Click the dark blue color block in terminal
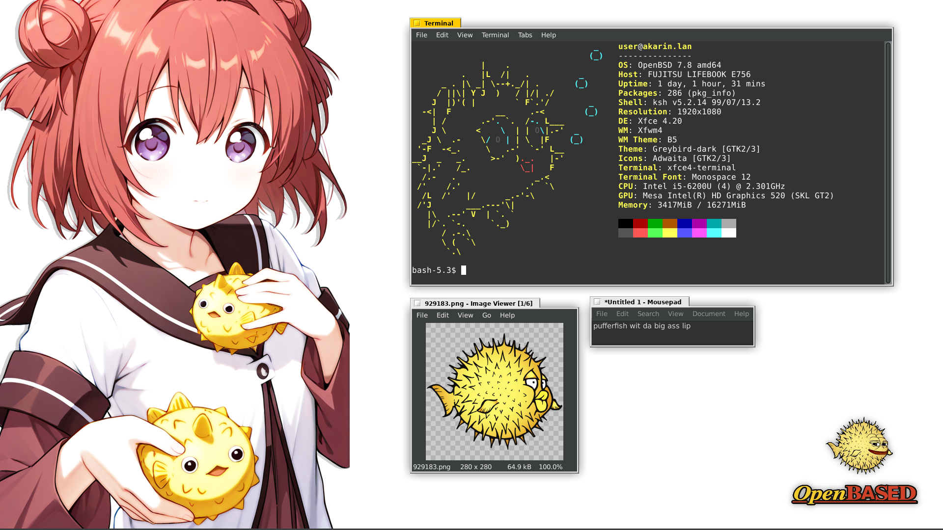Image resolution: width=943 pixels, height=530 pixels. pos(684,223)
